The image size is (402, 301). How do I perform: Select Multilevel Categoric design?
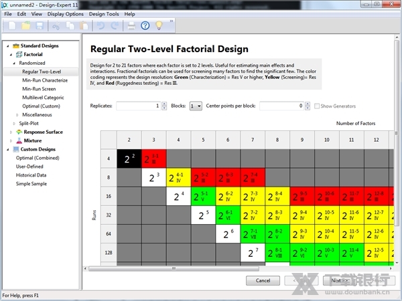(x=43, y=98)
